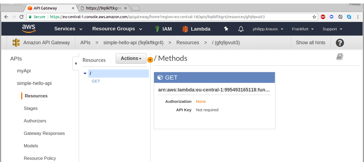
Task: Open the Stages section in sidebar
Action: [31, 108]
